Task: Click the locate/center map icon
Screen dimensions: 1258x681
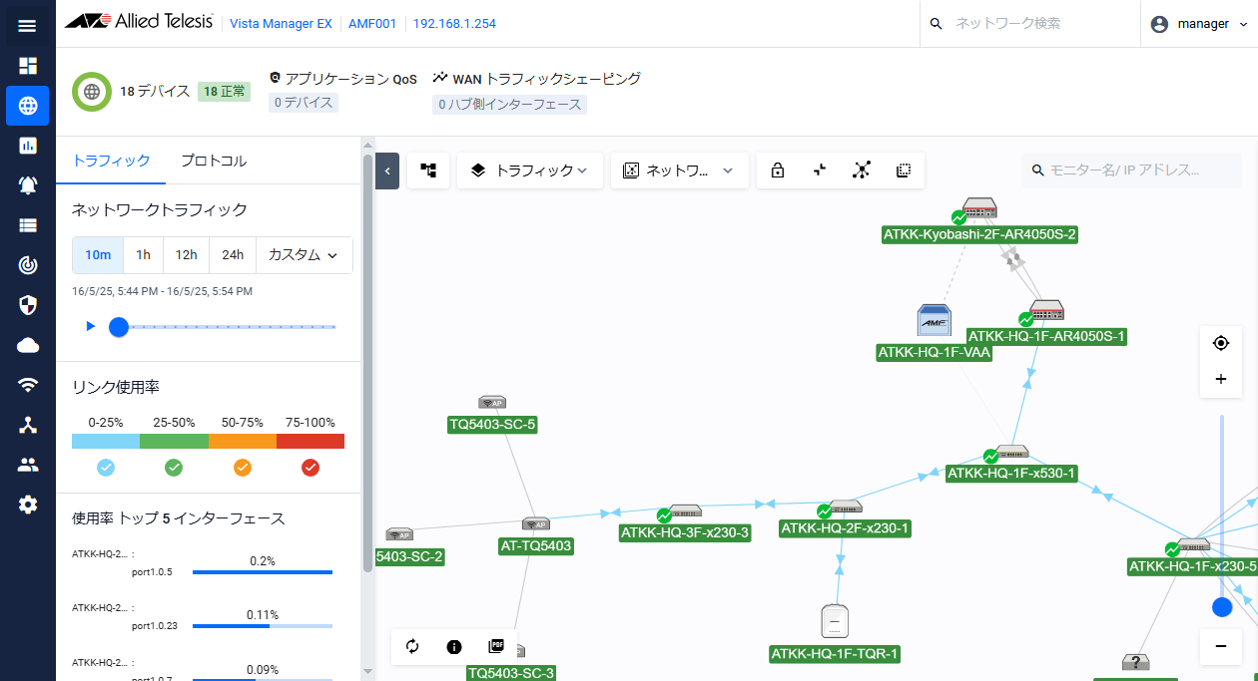Action: pos(1220,343)
